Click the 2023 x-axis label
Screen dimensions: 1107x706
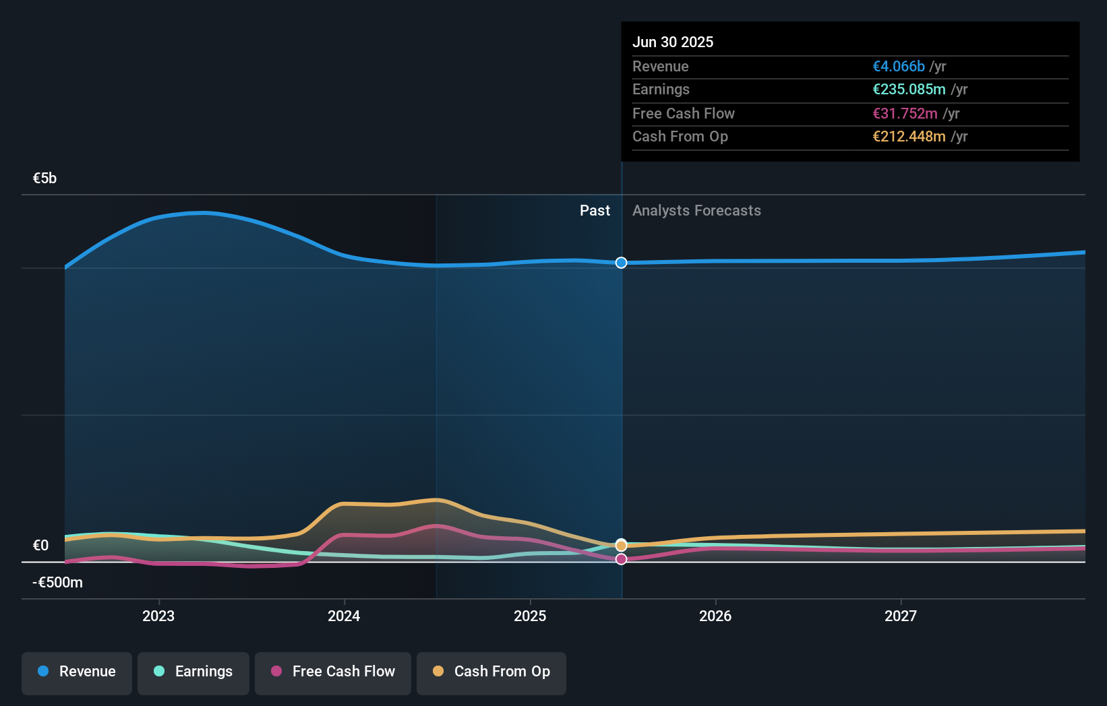pos(158,616)
